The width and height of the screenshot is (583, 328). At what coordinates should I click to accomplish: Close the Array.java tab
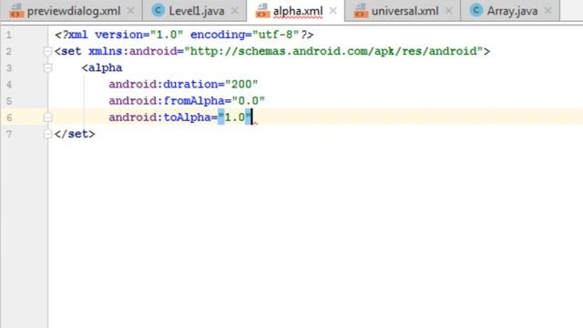[x=547, y=11]
